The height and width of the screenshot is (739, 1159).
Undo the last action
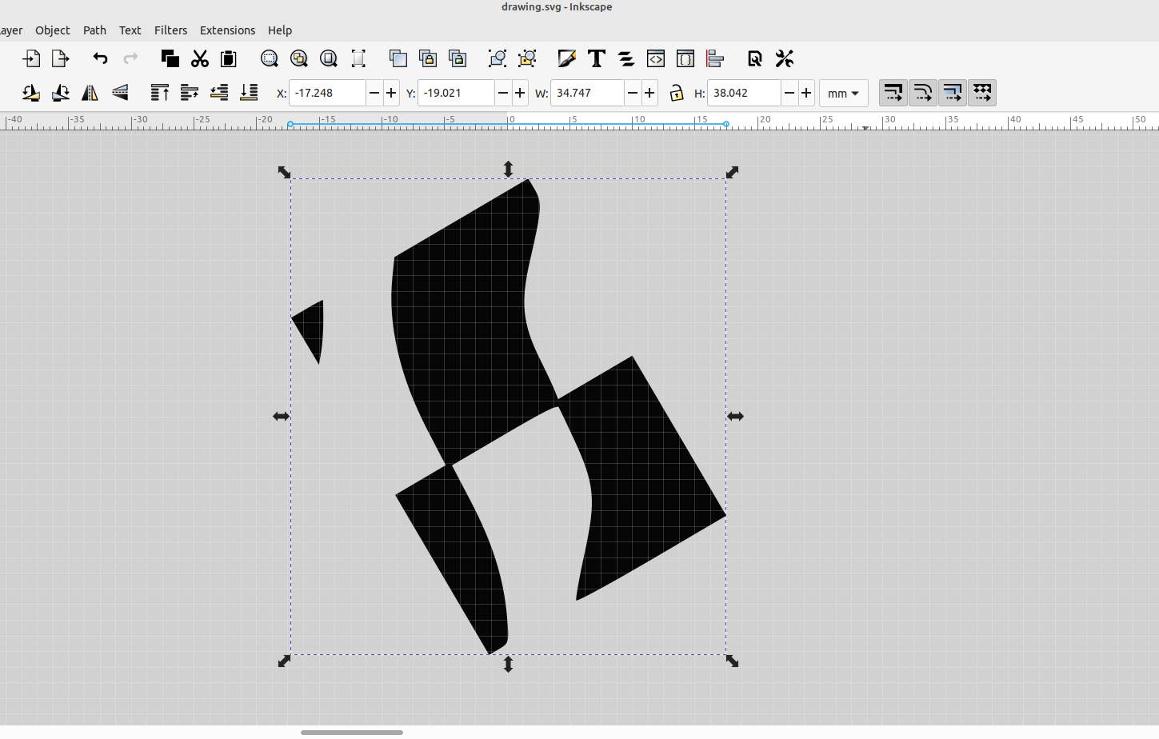(x=100, y=58)
